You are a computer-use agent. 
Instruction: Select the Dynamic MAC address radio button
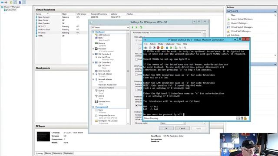click(x=136, y=40)
